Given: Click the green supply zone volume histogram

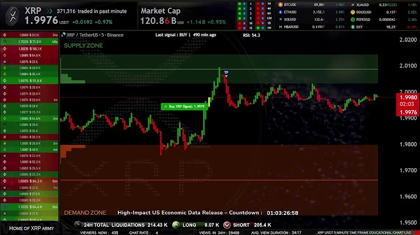Looking at the screenshot, I should 72,79.
